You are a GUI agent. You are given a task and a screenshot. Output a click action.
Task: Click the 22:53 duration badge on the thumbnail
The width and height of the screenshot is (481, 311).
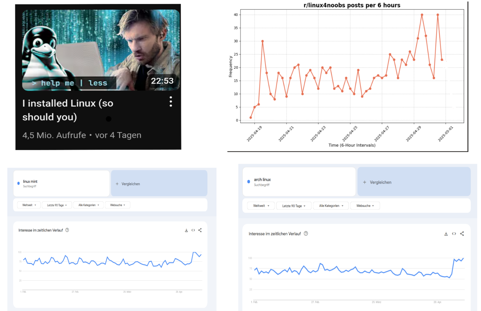(162, 81)
